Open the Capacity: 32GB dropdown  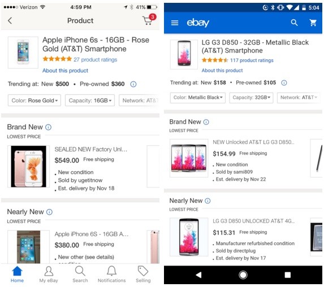251,98
